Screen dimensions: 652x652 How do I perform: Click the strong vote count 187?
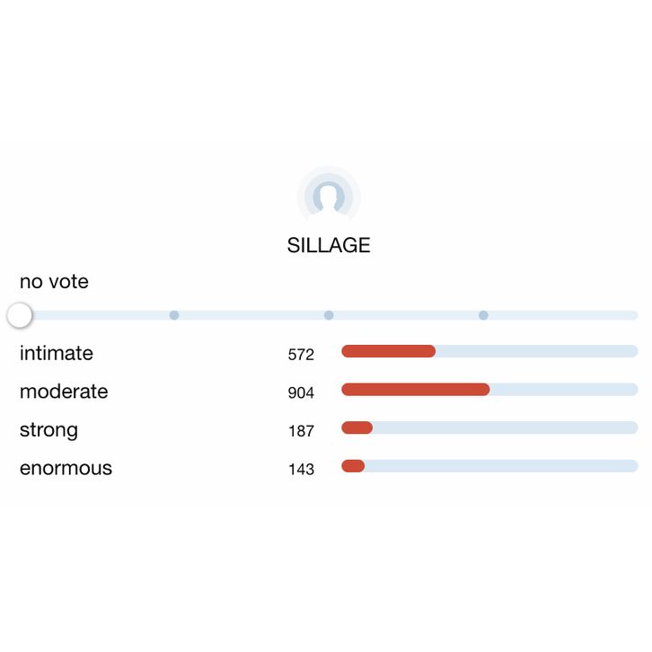click(301, 431)
